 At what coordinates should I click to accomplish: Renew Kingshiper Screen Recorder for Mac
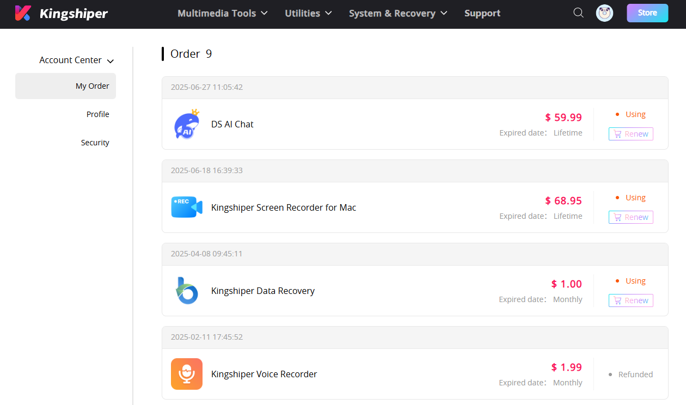pos(631,217)
